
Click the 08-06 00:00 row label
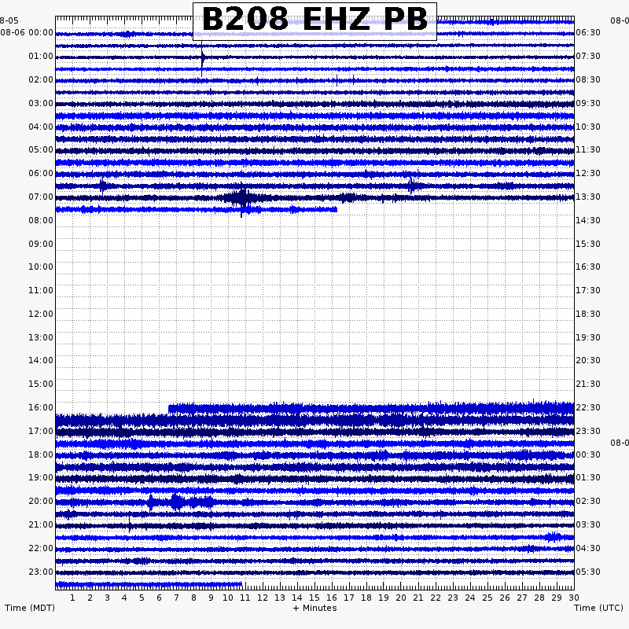click(x=27, y=32)
